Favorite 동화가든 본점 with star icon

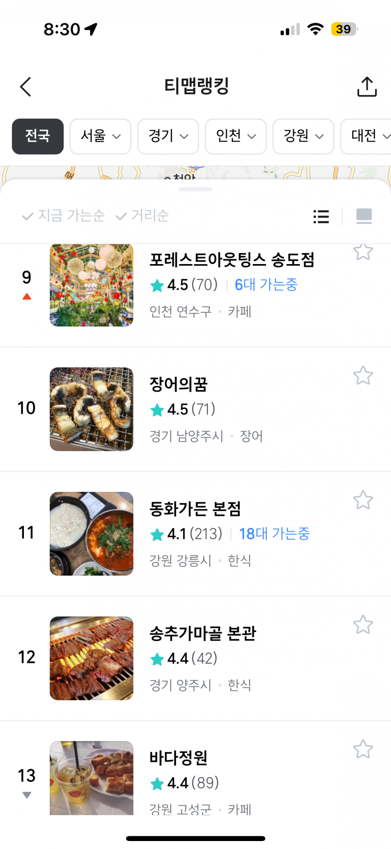pyautogui.click(x=363, y=500)
